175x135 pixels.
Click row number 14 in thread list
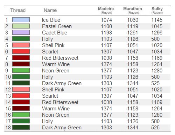(8, 102)
